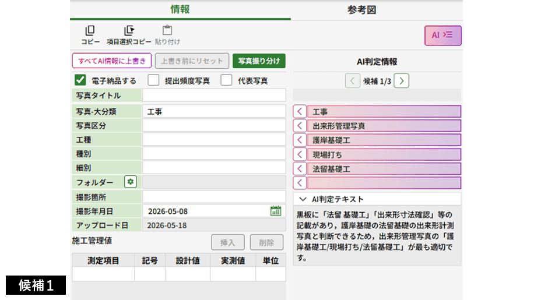Image resolution: width=534 pixels, height=300 pixels.
Task: Go to previous AI candidate
Action: (x=353, y=81)
